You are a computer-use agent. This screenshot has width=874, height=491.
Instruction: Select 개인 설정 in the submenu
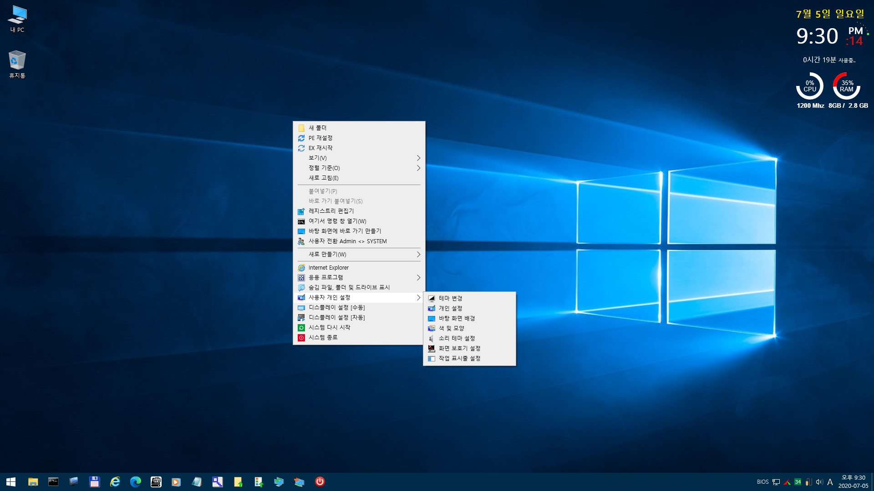(469, 308)
